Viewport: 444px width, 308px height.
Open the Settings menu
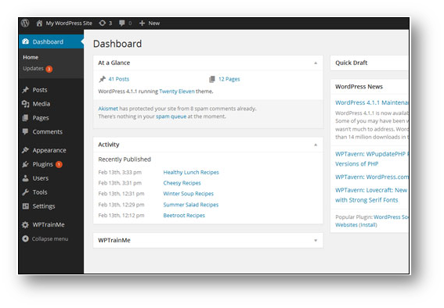[44, 206]
